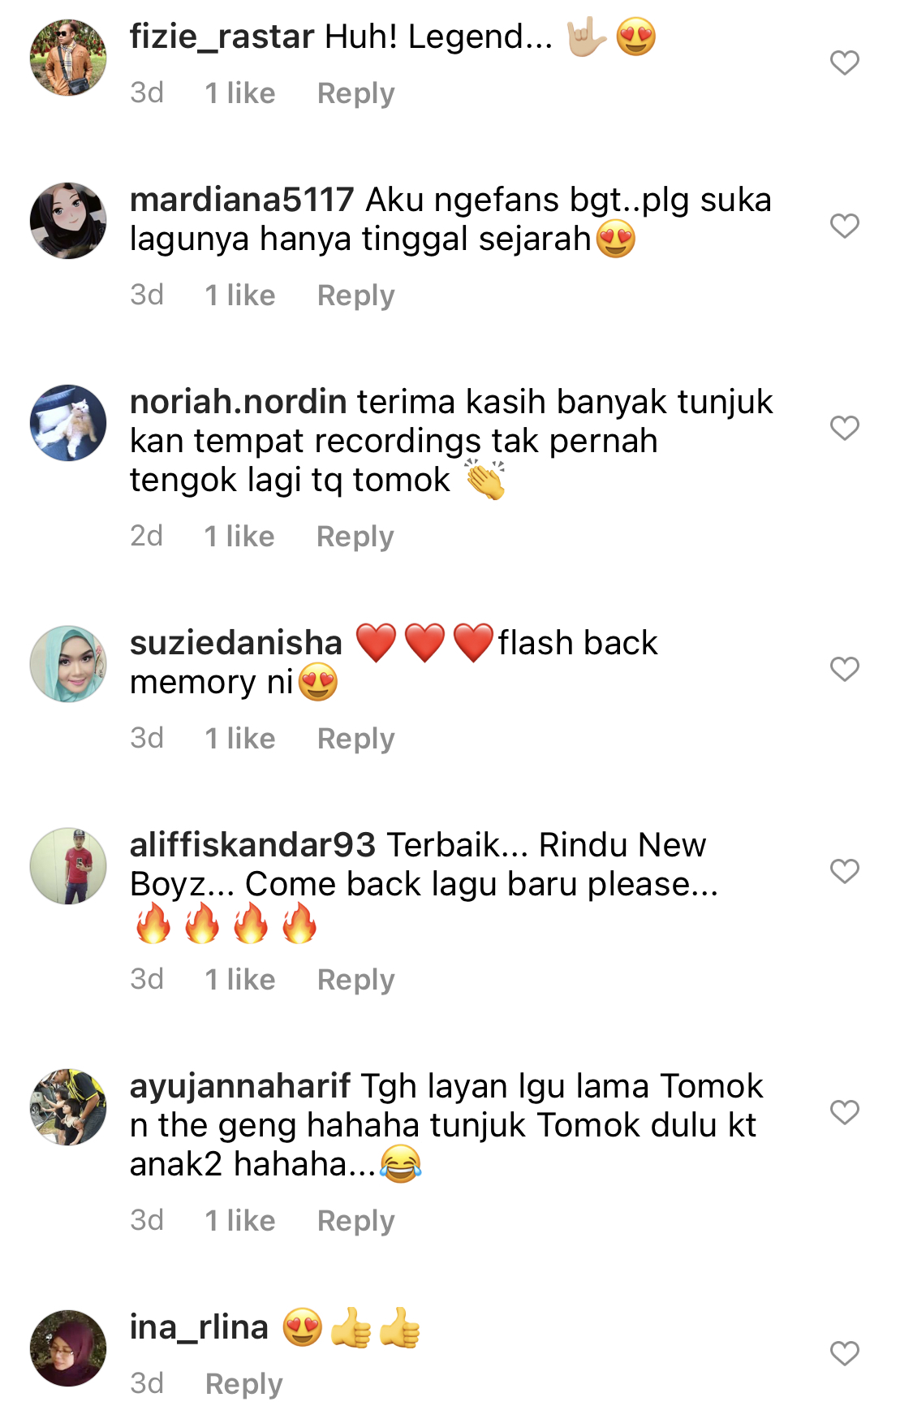Image resolution: width=913 pixels, height=1406 pixels.
Task: Like fizie_rastar's comment with the heart
Action: click(x=845, y=63)
